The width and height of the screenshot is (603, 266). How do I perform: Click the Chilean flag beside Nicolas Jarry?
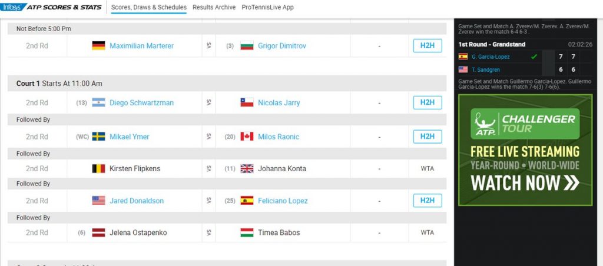[247, 102]
